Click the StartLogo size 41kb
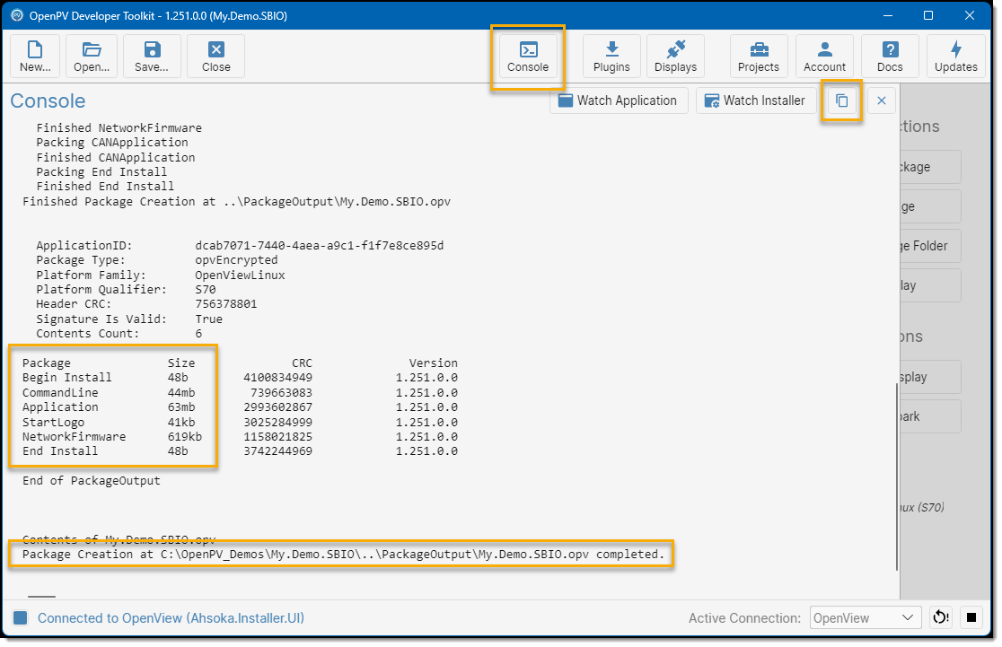 (x=181, y=422)
